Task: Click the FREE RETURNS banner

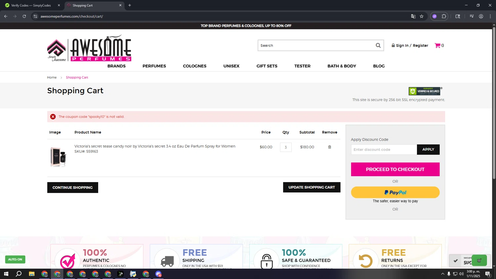Action: point(395,257)
